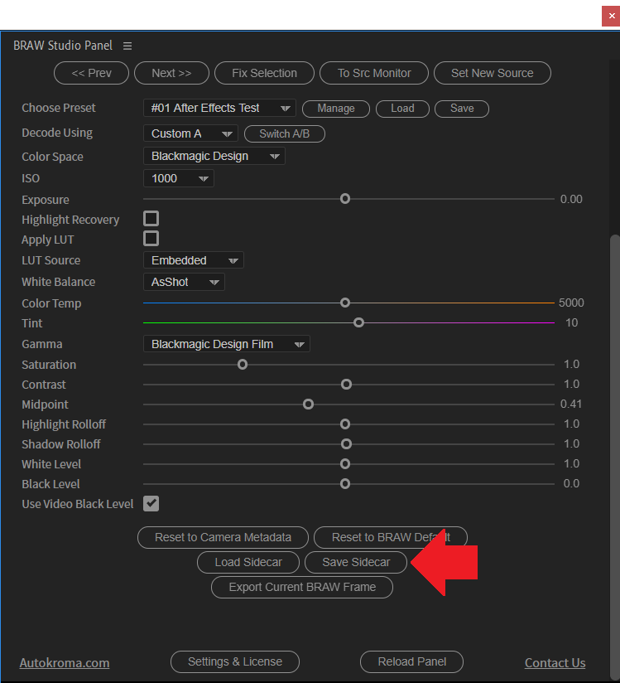Click Switch A/B button
620x683 pixels.
click(285, 133)
